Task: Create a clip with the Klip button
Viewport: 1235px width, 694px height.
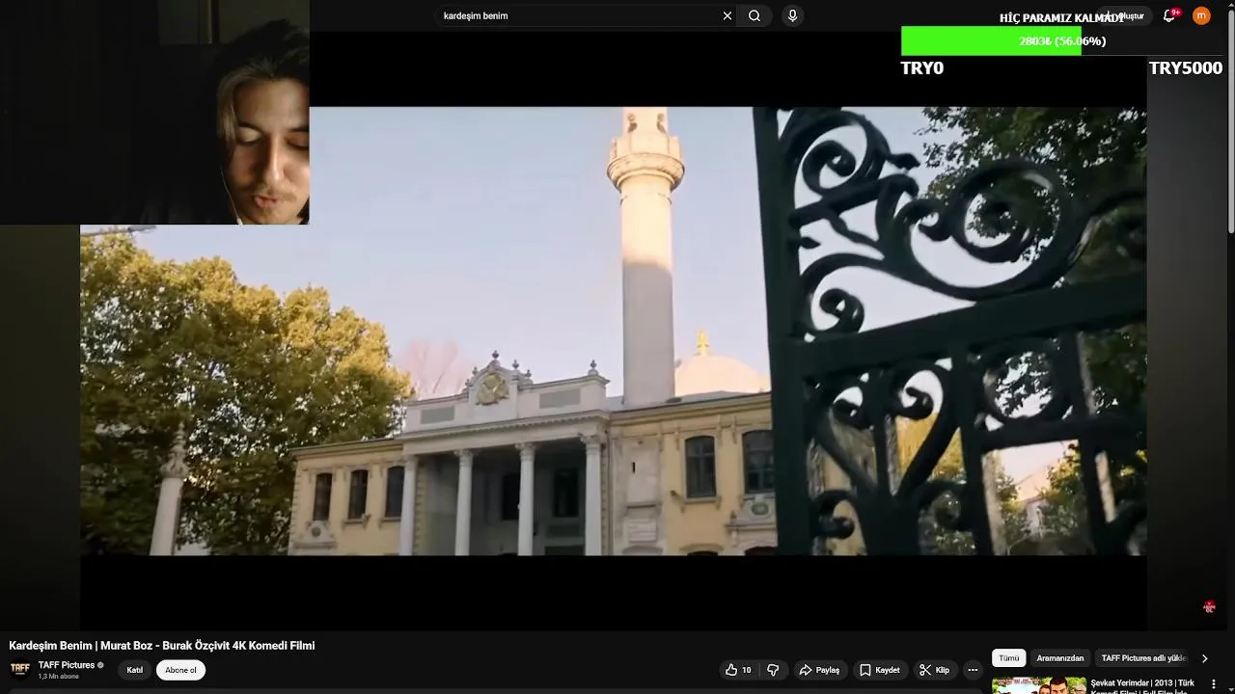Action: 934,670
